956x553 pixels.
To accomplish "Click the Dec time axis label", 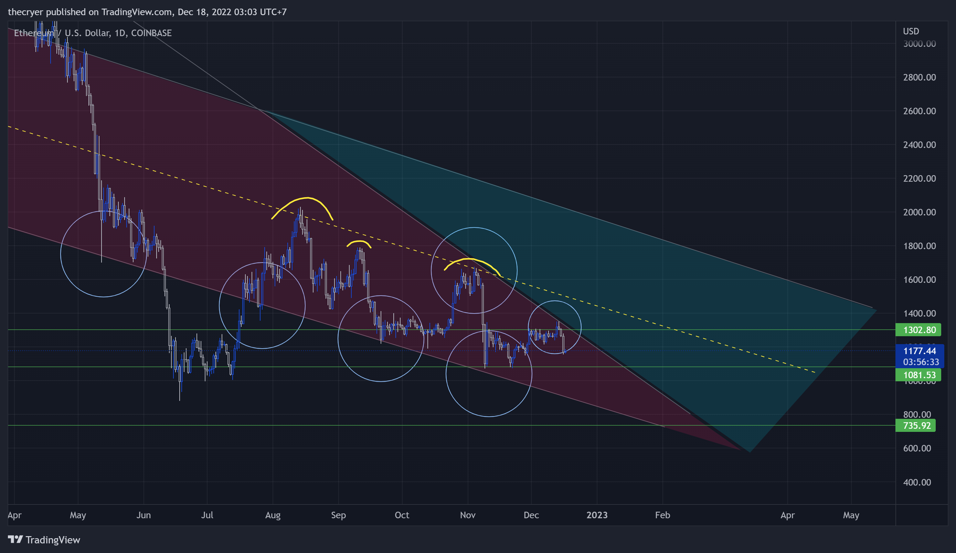I will click(x=531, y=515).
